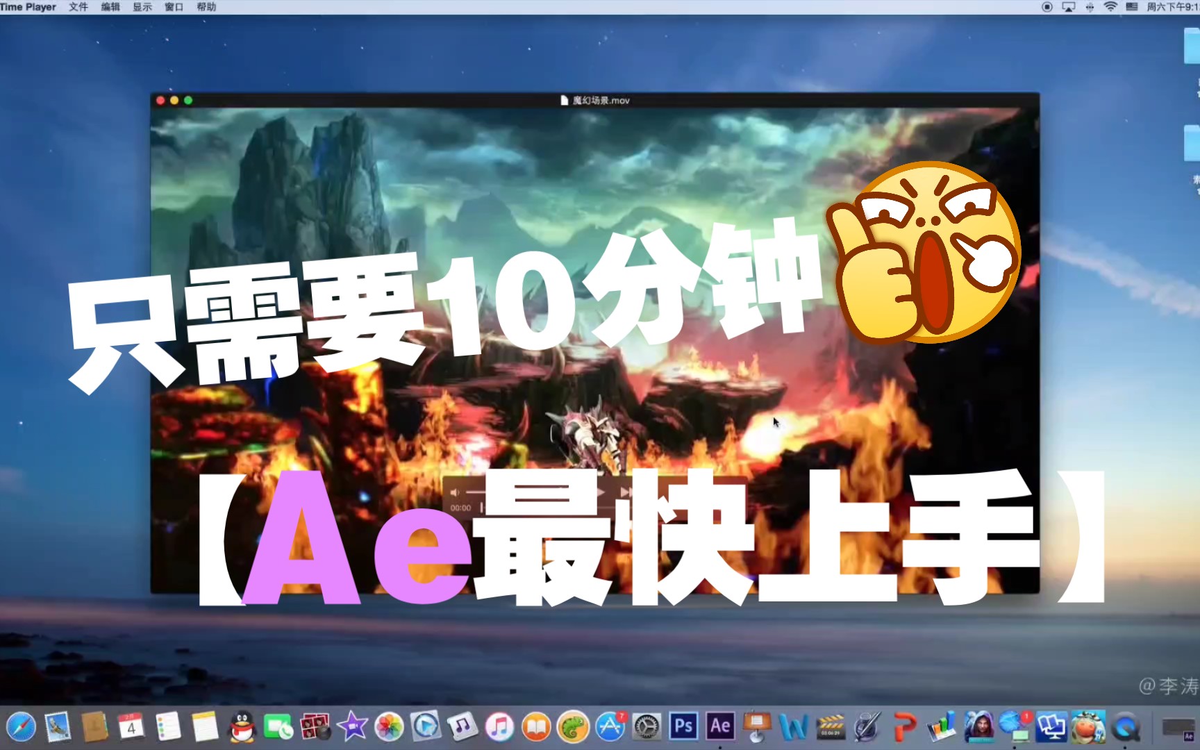The width and height of the screenshot is (1200, 750).
Task: Open the Photos app in the dock
Action: click(x=389, y=727)
